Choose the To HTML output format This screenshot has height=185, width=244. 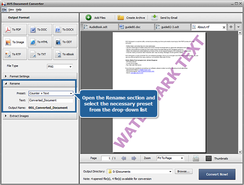point(40,42)
